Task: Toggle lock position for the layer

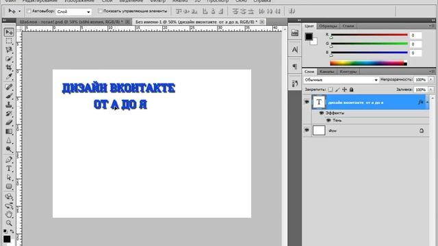Action: (x=344, y=90)
